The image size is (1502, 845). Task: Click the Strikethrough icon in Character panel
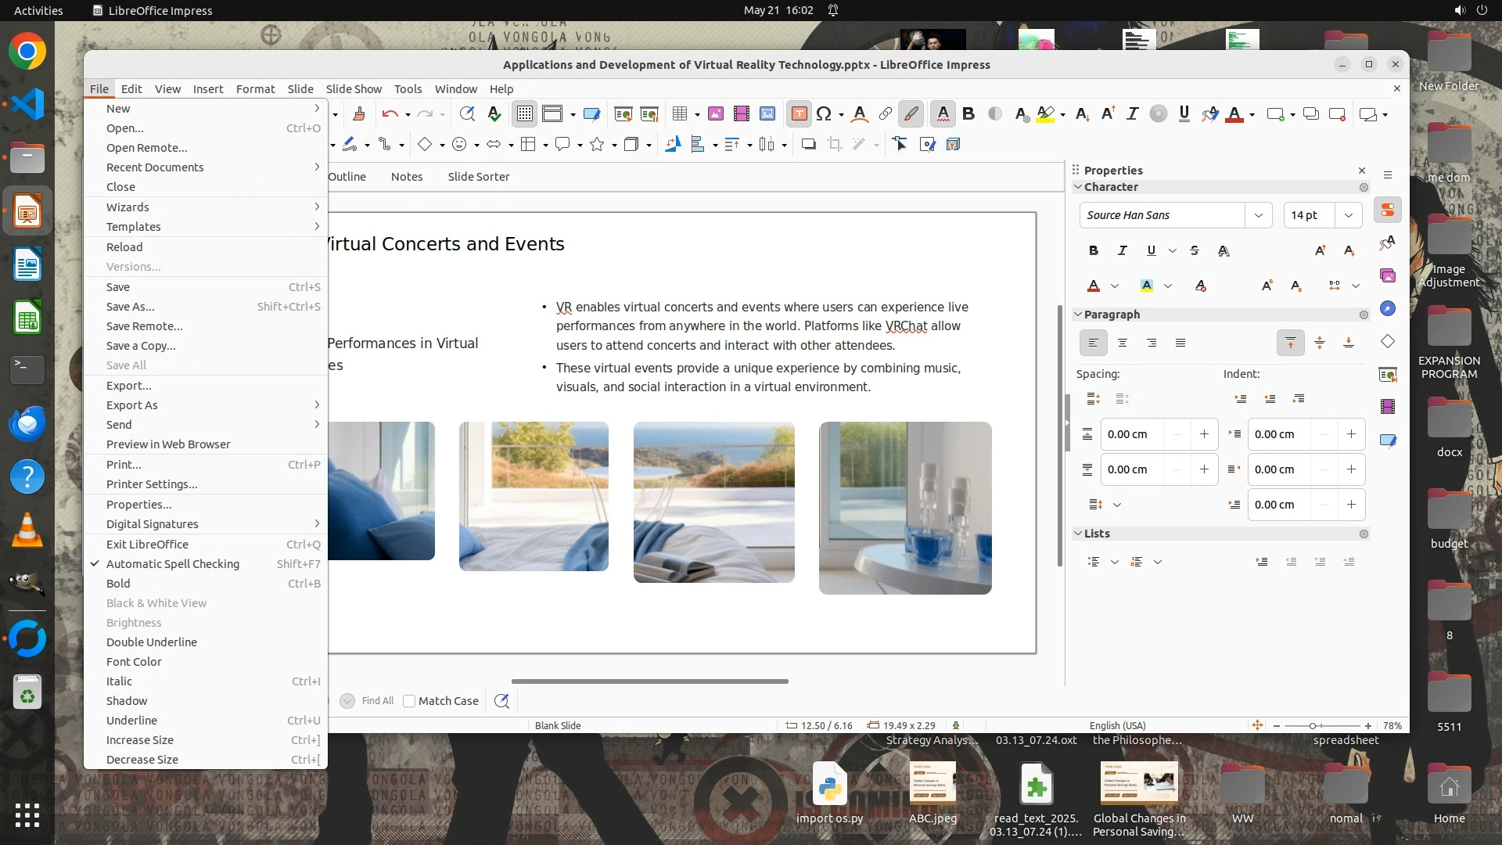[1194, 250]
